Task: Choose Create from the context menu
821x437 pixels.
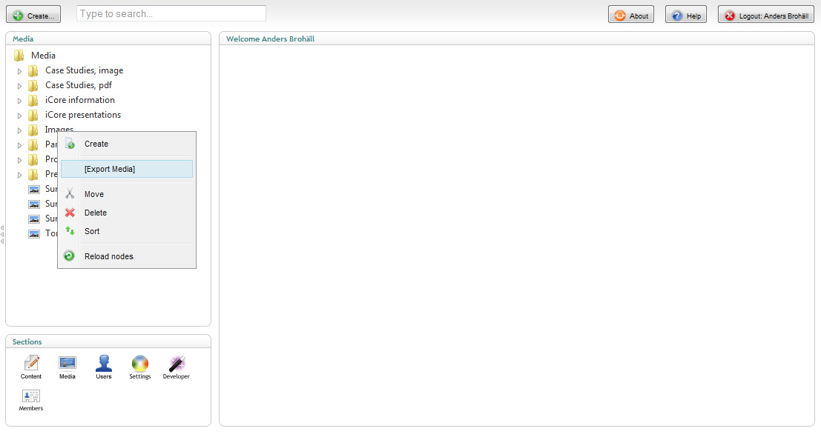Action: (96, 144)
